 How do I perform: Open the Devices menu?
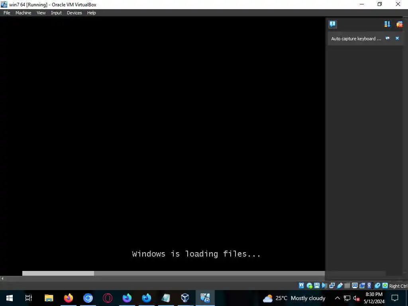[75, 13]
